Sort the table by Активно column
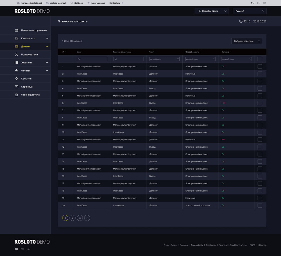This screenshot has width=281, height=256. (x=226, y=52)
